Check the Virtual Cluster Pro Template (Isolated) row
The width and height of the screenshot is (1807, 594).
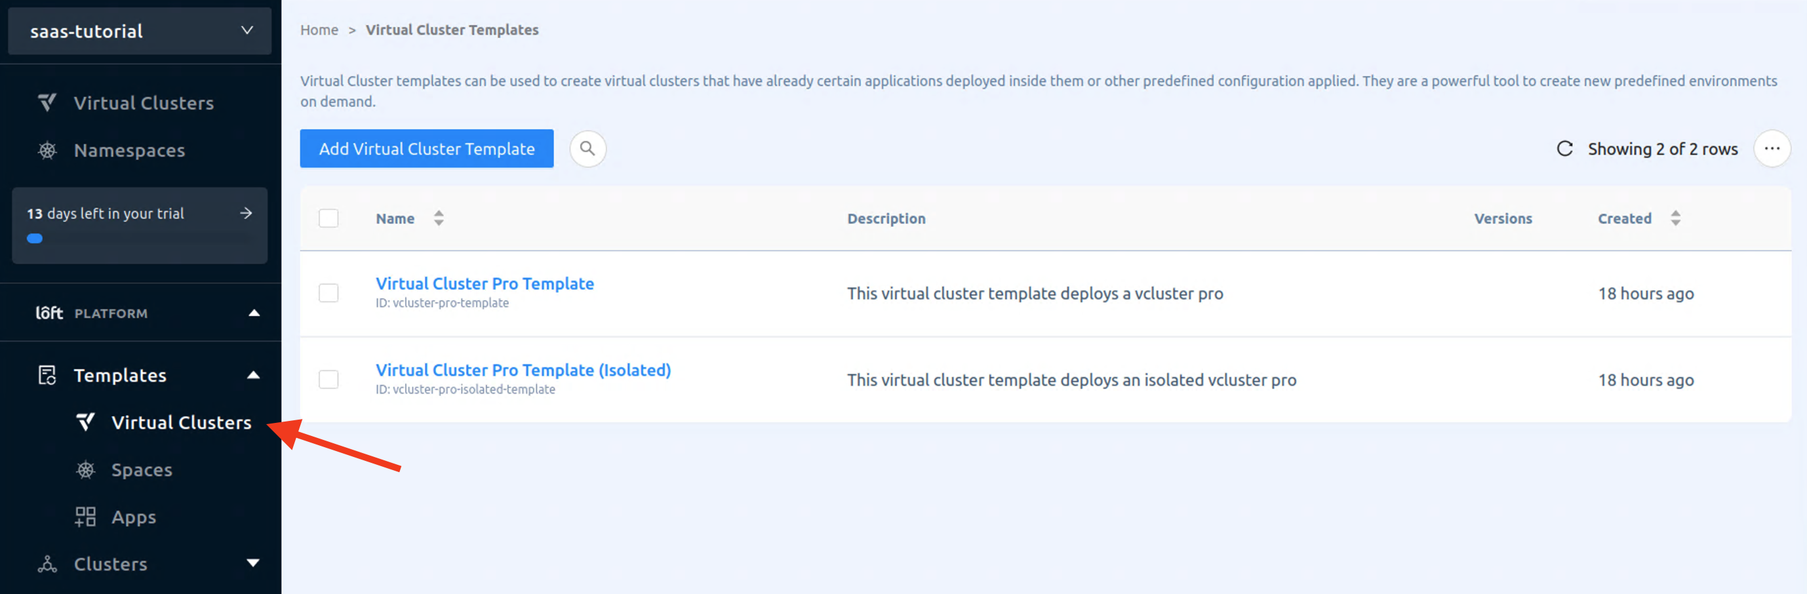coord(328,379)
